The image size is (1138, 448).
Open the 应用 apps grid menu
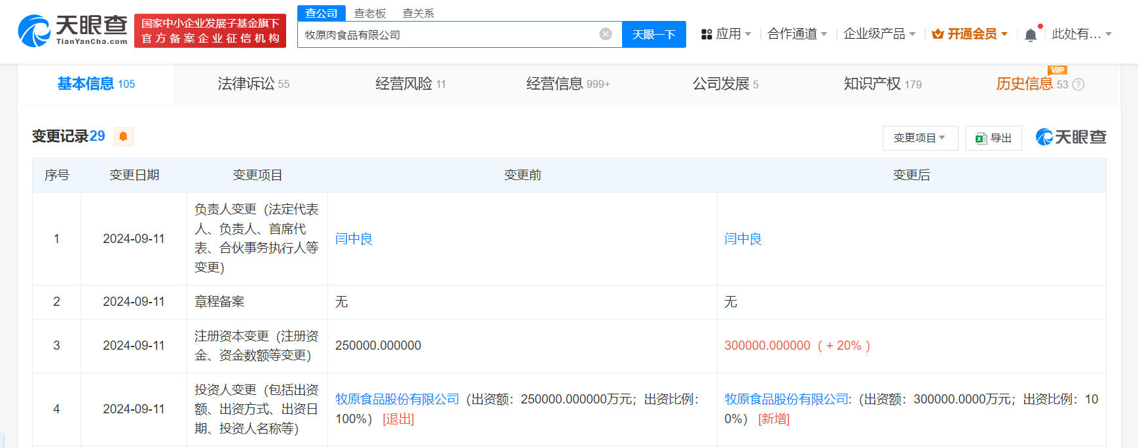point(725,34)
